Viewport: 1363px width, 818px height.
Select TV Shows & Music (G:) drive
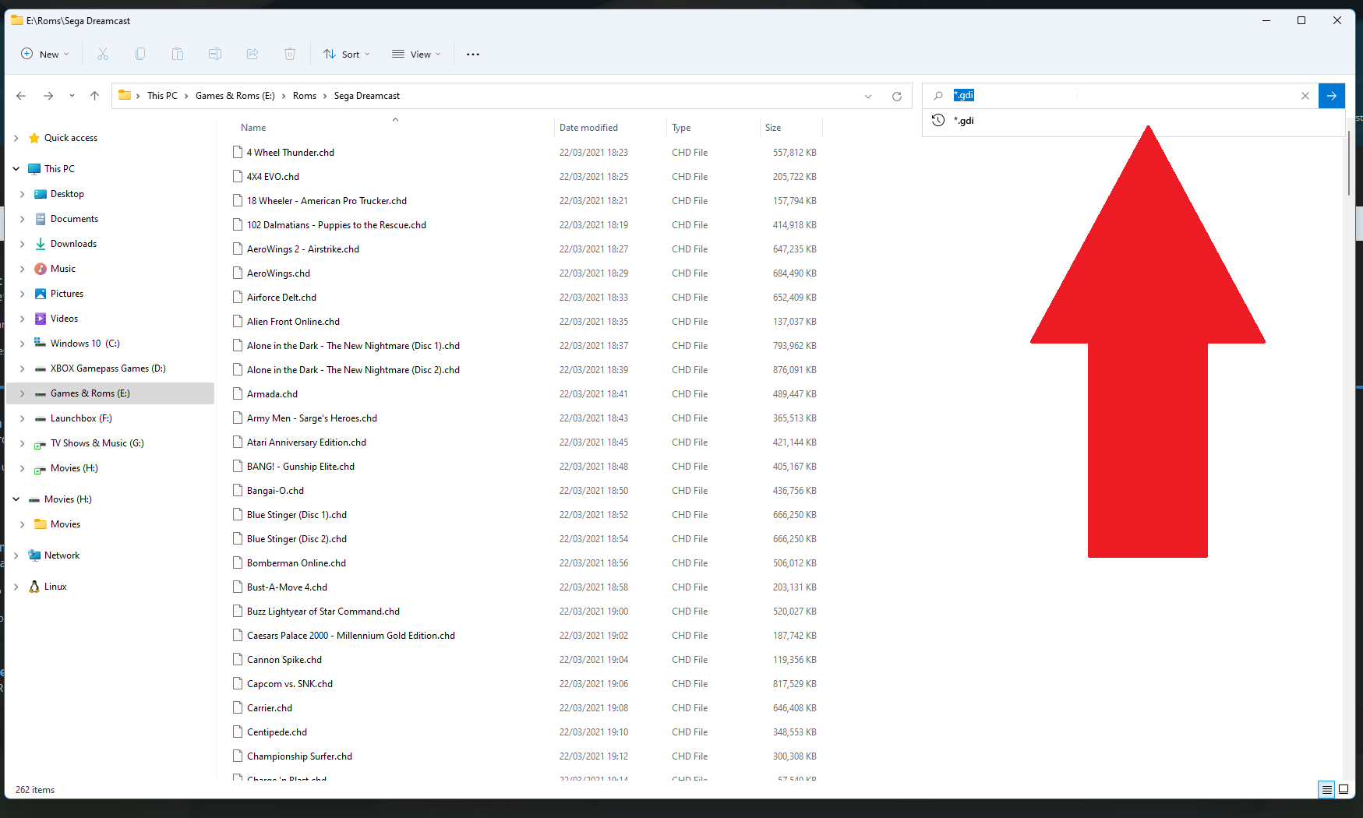(x=97, y=443)
